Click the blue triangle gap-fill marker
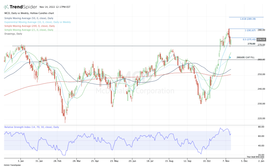This screenshot has height=167, width=270. click(230, 58)
